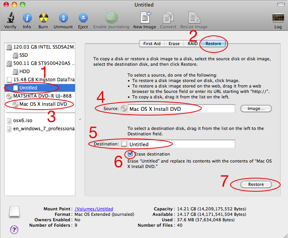Select the osx6.iso disk image
Image resolution: width=288 pixels, height=238 pixels.
40,121
